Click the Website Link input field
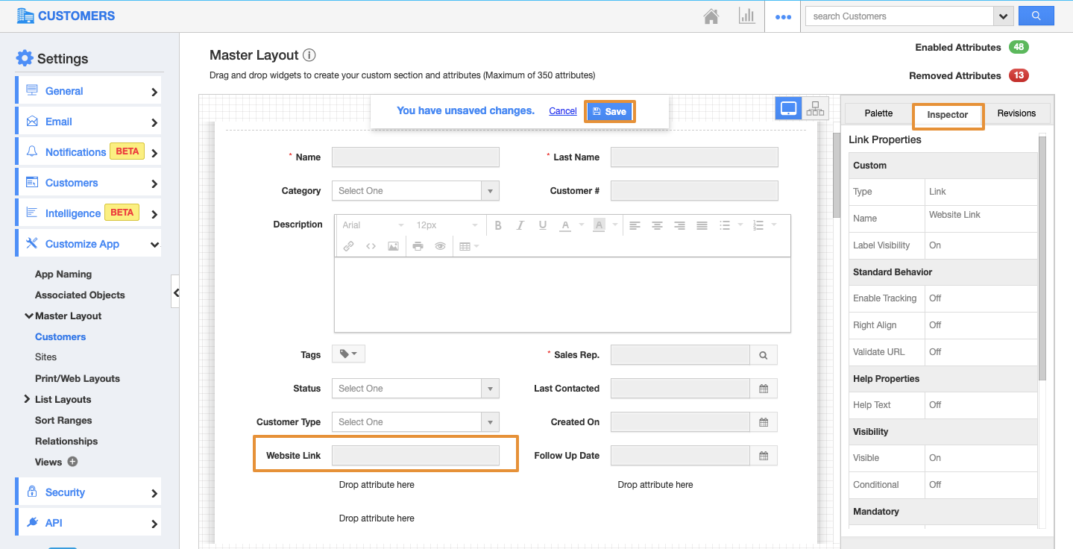This screenshot has width=1073, height=549. click(x=415, y=456)
